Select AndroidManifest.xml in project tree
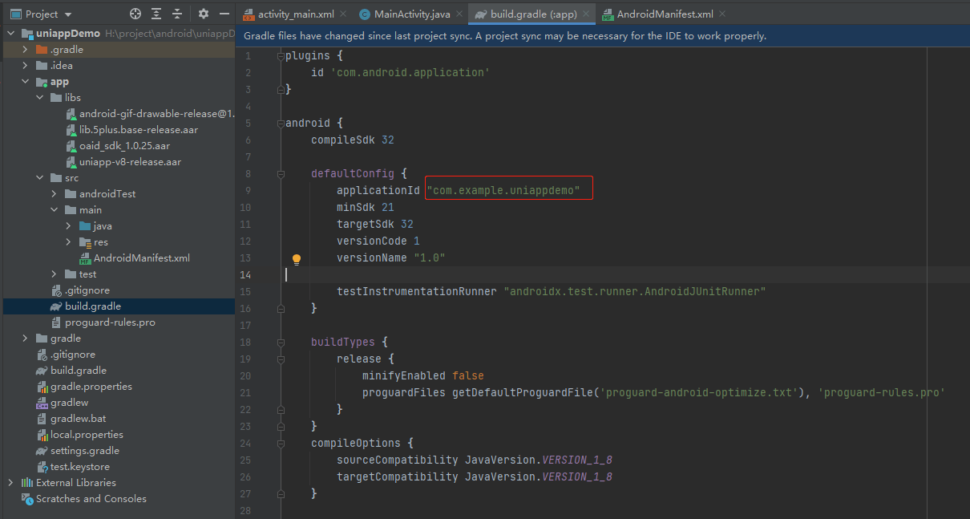 coord(135,258)
